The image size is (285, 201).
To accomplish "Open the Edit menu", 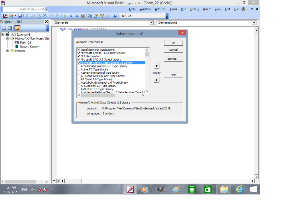I will coord(227,9).
